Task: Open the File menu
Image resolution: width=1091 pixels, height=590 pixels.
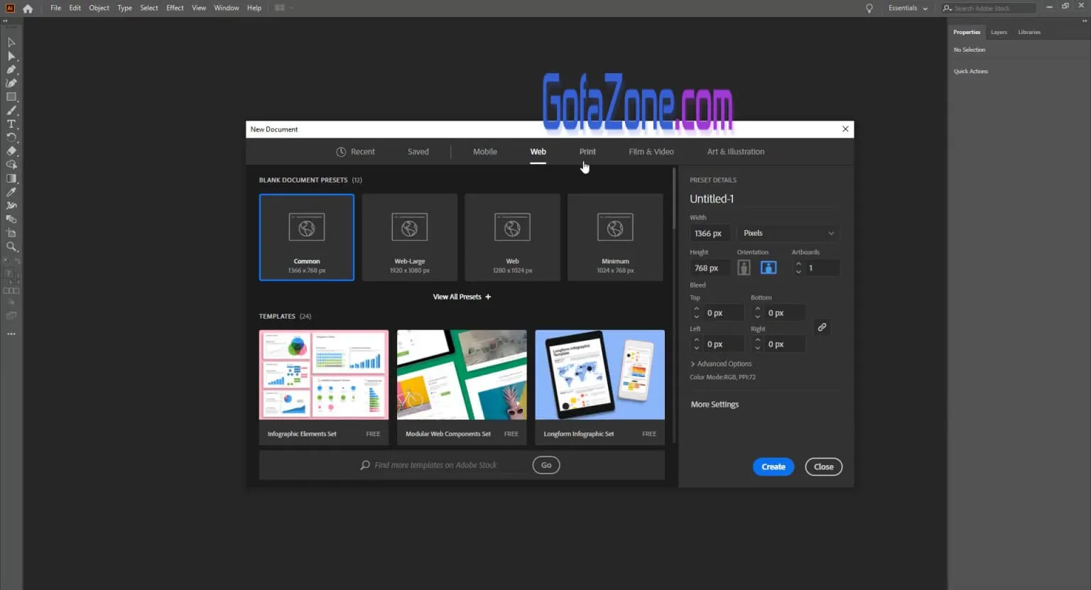Action: tap(55, 8)
